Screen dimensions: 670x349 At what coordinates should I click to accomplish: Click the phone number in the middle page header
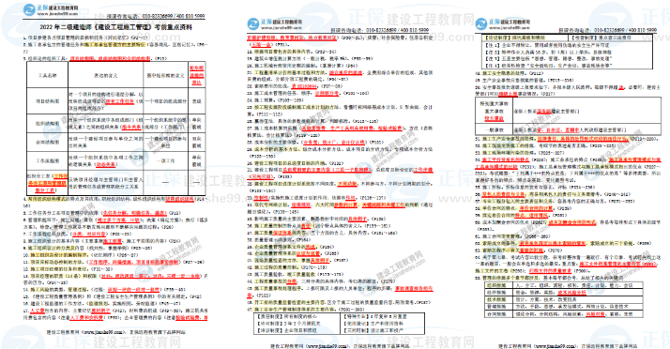[397, 30]
